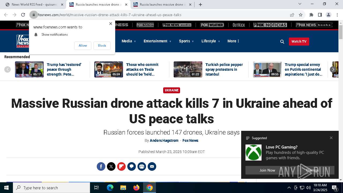The width and height of the screenshot is (343, 193).
Task: Click Join Now in Xbox suggestion
Action: (267, 170)
